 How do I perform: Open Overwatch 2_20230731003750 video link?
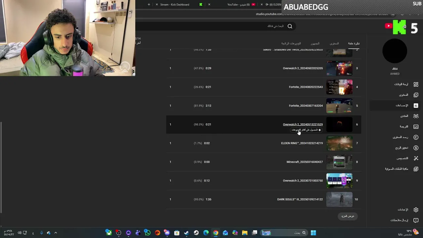303,180
